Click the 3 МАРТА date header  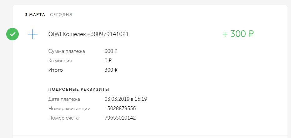click(x=35, y=14)
